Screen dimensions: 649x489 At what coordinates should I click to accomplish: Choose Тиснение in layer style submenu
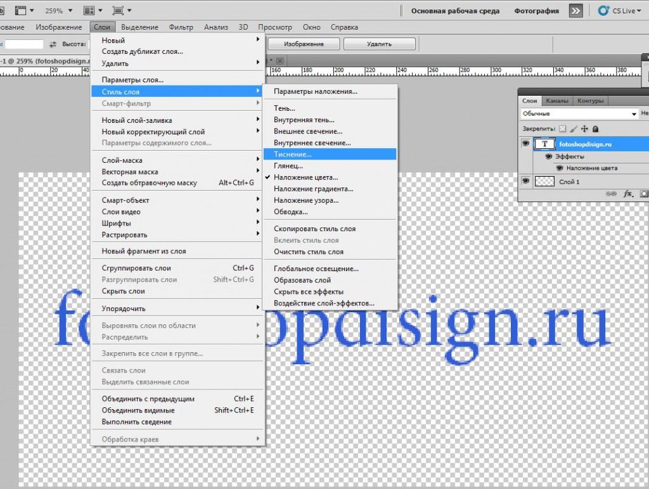330,154
